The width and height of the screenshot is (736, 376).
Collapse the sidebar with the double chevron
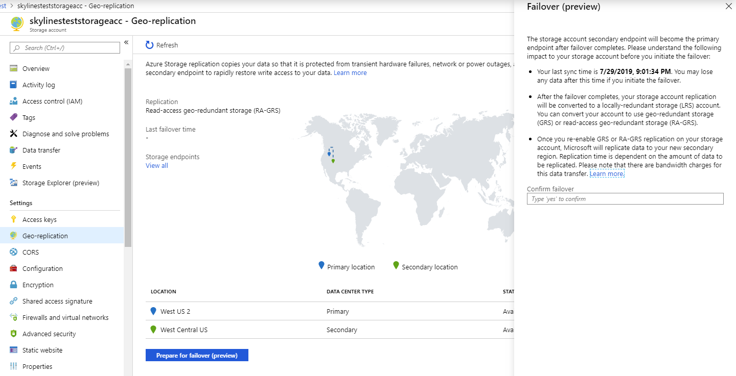(126, 42)
